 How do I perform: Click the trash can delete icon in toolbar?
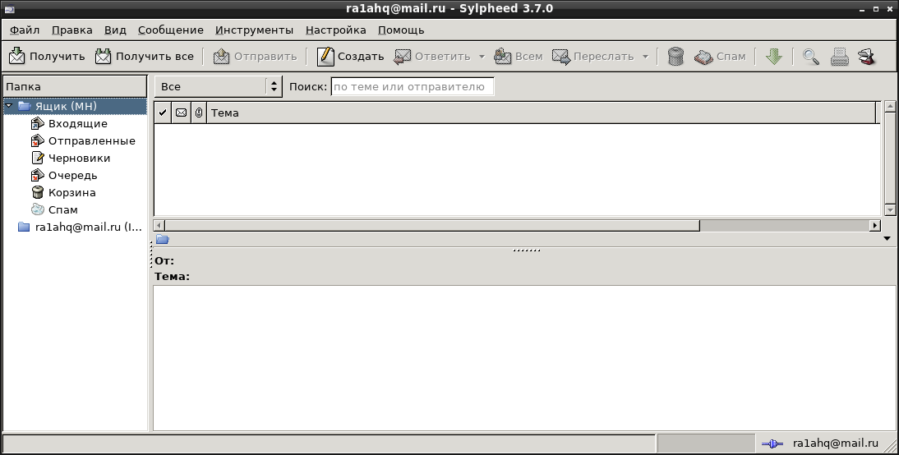[x=676, y=56]
